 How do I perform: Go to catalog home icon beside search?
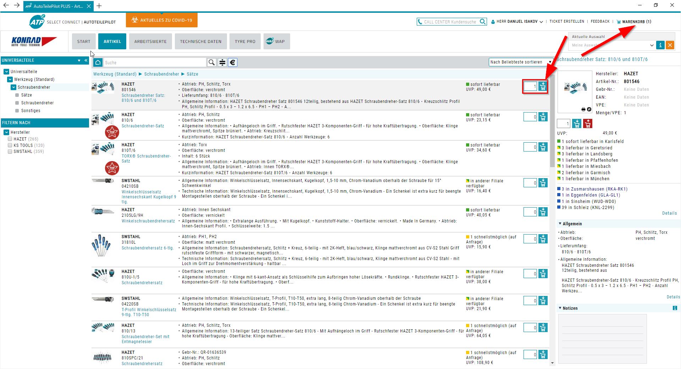click(x=98, y=62)
